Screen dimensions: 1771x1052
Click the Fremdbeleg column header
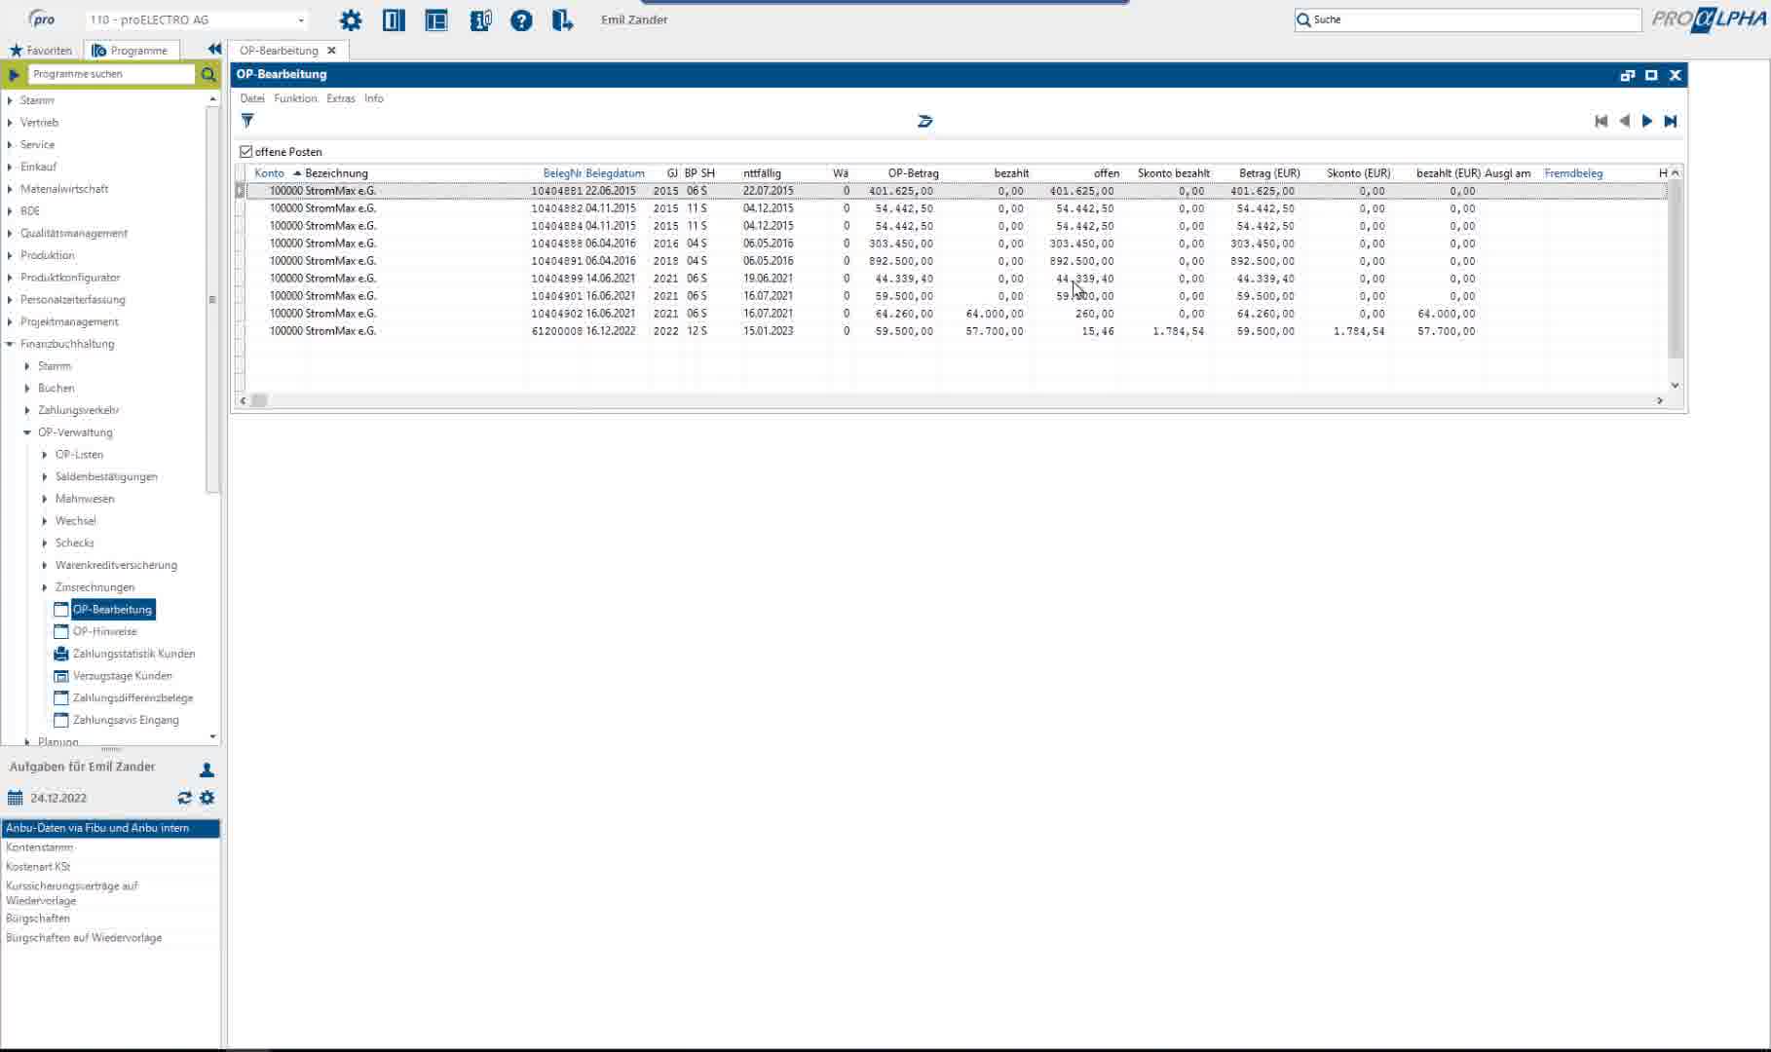1573,173
